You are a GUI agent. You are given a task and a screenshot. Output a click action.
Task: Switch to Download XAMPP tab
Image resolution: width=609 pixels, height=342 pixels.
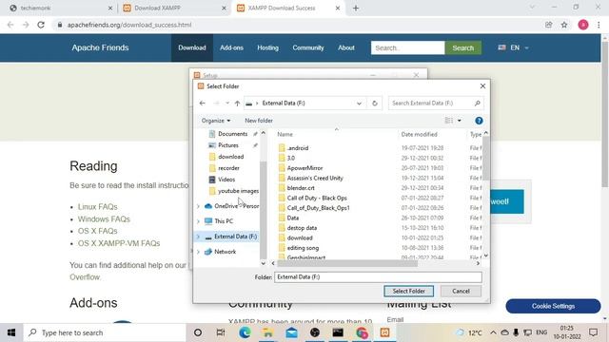coord(174,9)
